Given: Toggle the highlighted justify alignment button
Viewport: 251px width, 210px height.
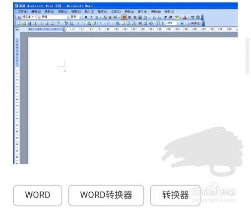Looking at the screenshot, I should pos(124,17).
